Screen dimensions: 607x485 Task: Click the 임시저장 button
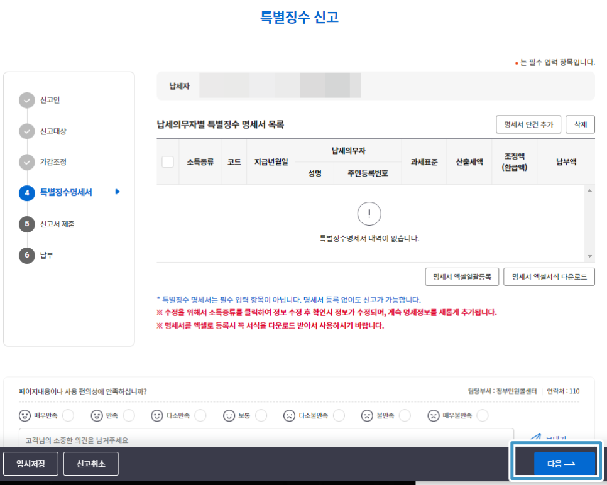coord(31,464)
